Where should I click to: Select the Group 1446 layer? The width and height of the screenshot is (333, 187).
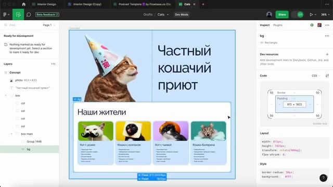tap(34, 141)
